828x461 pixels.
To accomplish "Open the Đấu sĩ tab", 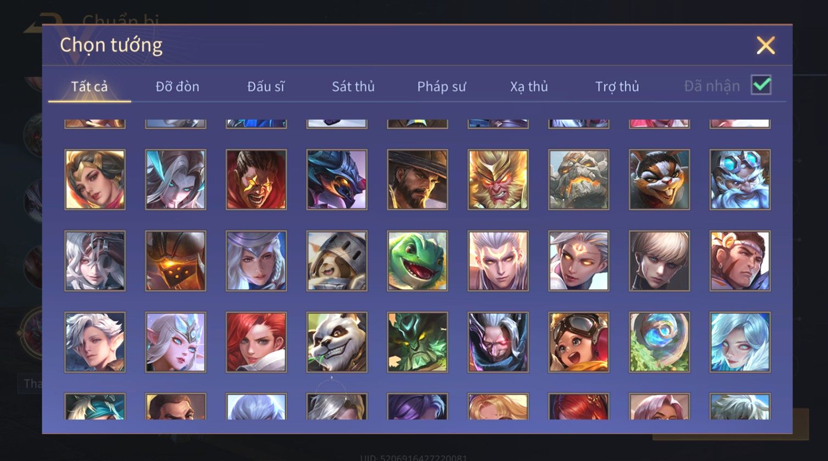I will [266, 86].
